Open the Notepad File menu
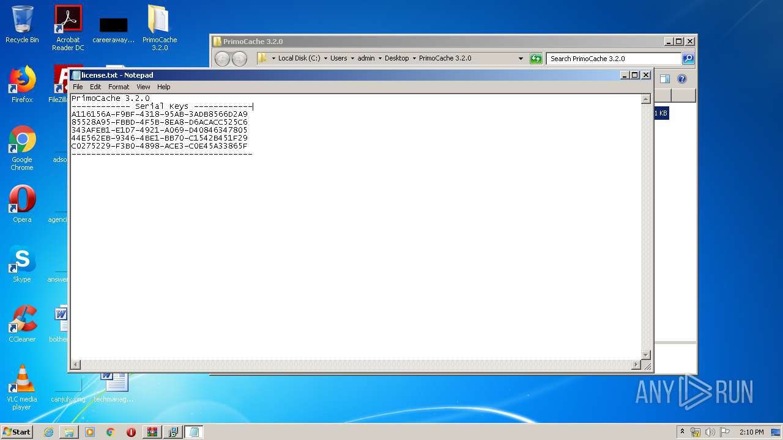The image size is (783, 440). point(78,87)
